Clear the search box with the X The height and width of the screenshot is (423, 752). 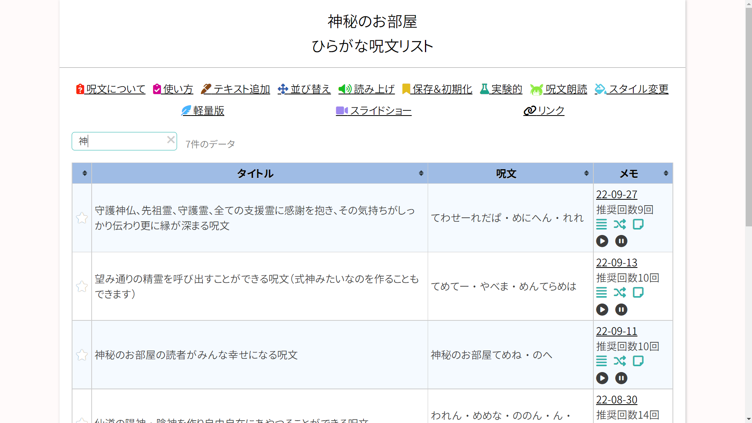[x=171, y=140]
